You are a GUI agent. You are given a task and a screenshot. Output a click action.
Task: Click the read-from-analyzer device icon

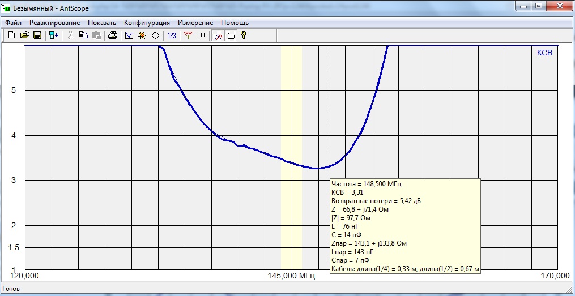point(54,36)
